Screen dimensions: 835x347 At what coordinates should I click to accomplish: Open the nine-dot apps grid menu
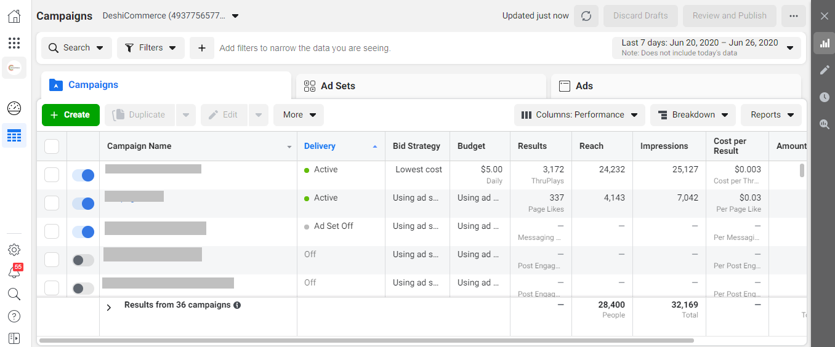click(x=14, y=43)
